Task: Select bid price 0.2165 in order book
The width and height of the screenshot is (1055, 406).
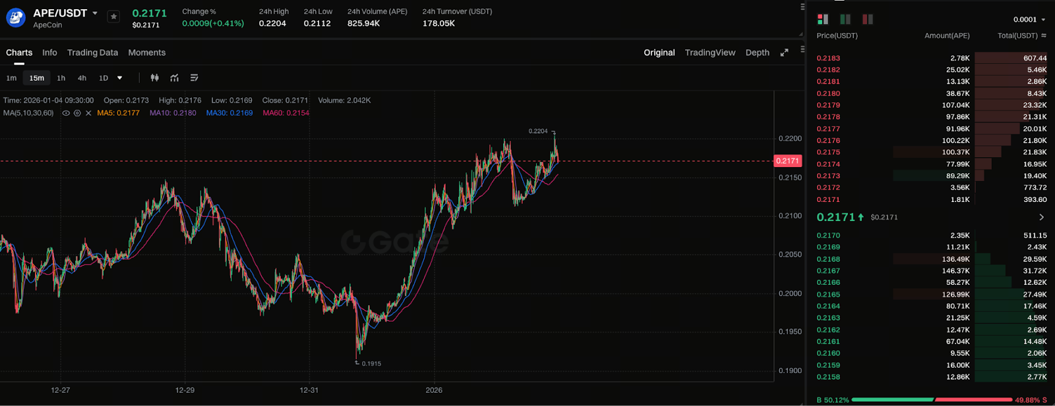Action: click(828, 295)
